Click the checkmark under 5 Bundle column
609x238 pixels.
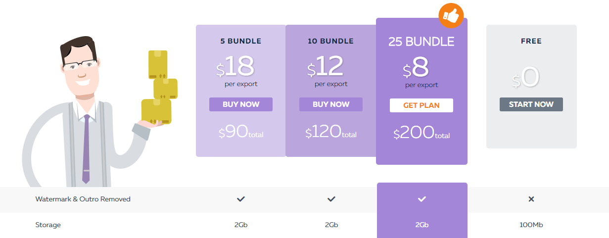click(241, 199)
